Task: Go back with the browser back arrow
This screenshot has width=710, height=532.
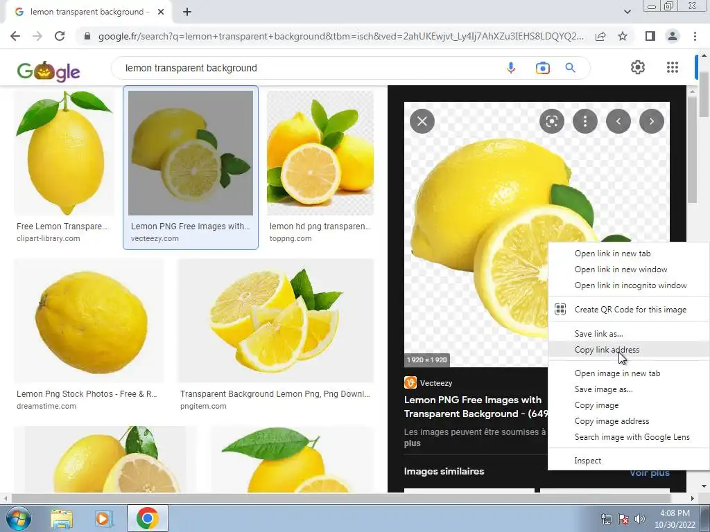Action: [15, 36]
